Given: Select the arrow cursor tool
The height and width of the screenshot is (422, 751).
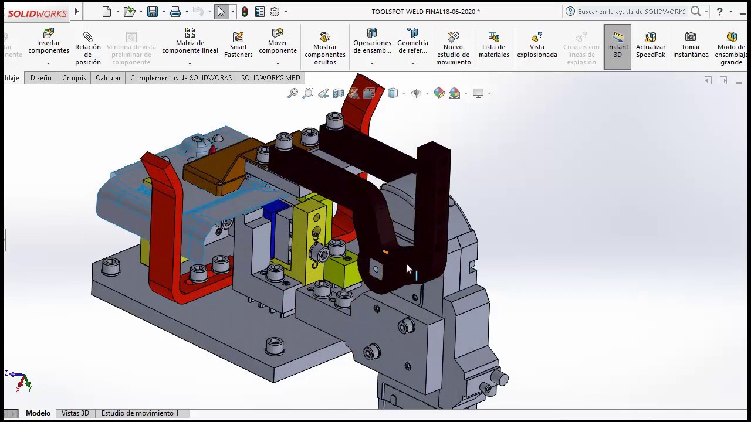Looking at the screenshot, I should (221, 12).
